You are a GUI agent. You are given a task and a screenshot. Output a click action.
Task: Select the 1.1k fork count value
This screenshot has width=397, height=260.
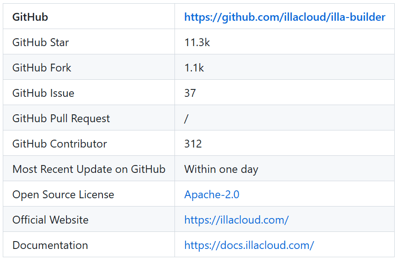coord(194,68)
